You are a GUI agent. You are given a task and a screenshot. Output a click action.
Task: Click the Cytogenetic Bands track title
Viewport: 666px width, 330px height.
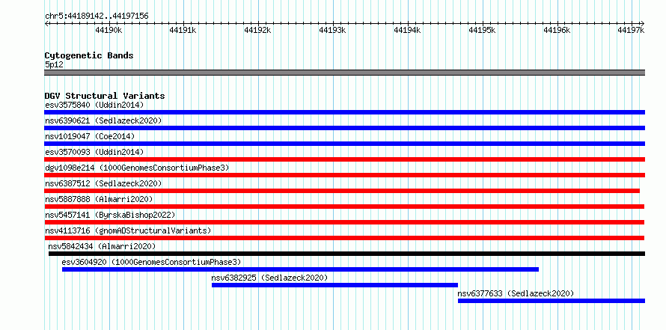click(x=89, y=55)
